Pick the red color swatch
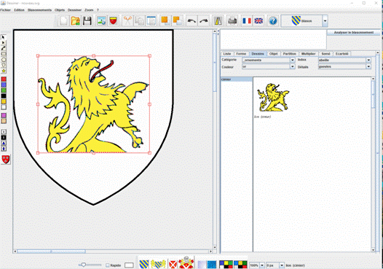Screen dimensions: 383x269 (4, 79)
